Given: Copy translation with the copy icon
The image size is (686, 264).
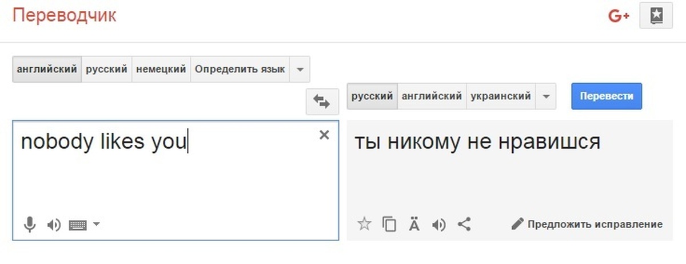Looking at the screenshot, I should coord(389,224).
